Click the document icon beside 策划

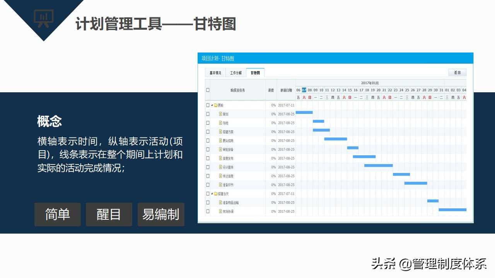(220, 114)
